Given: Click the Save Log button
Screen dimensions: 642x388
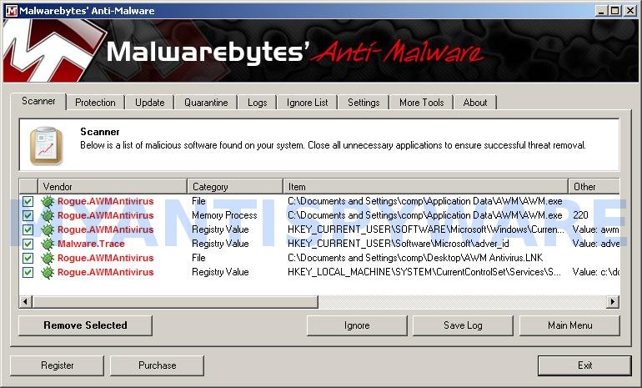Looking at the screenshot, I should [x=463, y=325].
